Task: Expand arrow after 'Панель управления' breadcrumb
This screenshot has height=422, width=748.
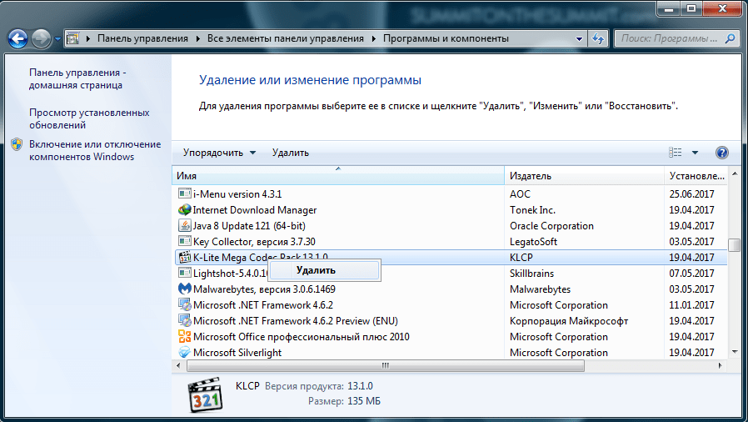Action: [198, 38]
